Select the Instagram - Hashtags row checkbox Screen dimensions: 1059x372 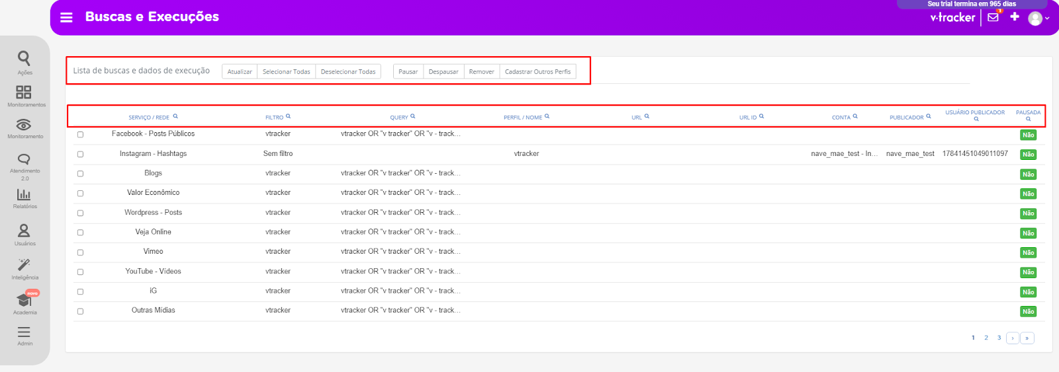coord(80,154)
